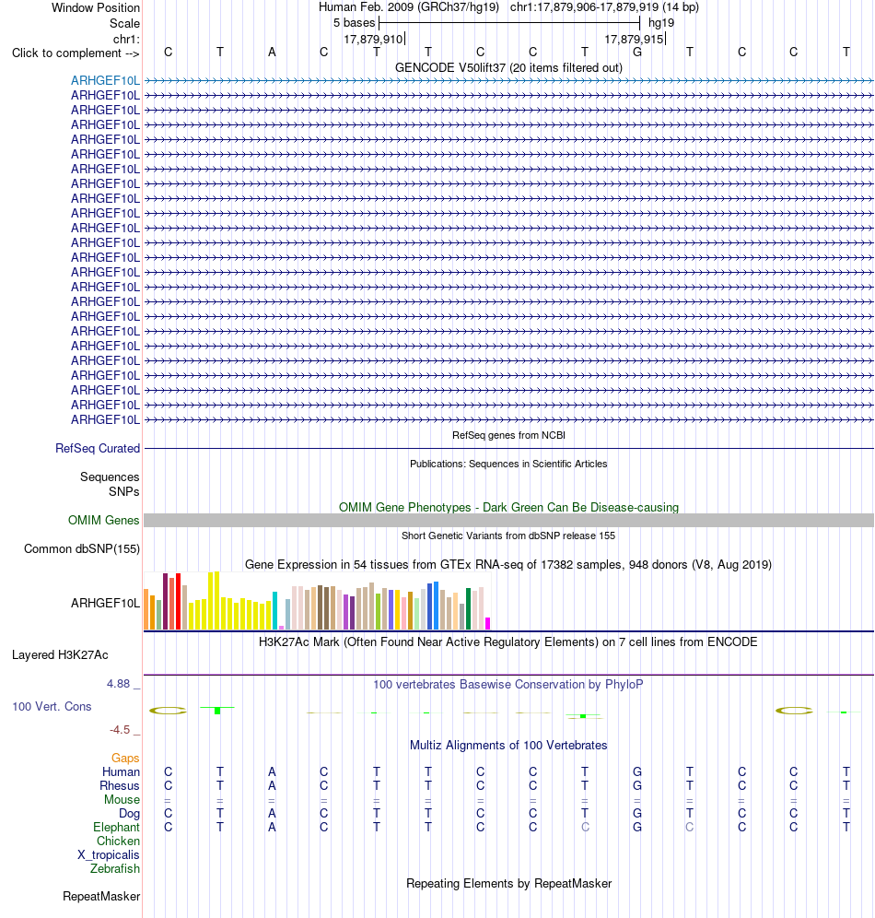Click base A in the Human alignment row
Screen dimensions: 875x918
[x=272, y=772]
